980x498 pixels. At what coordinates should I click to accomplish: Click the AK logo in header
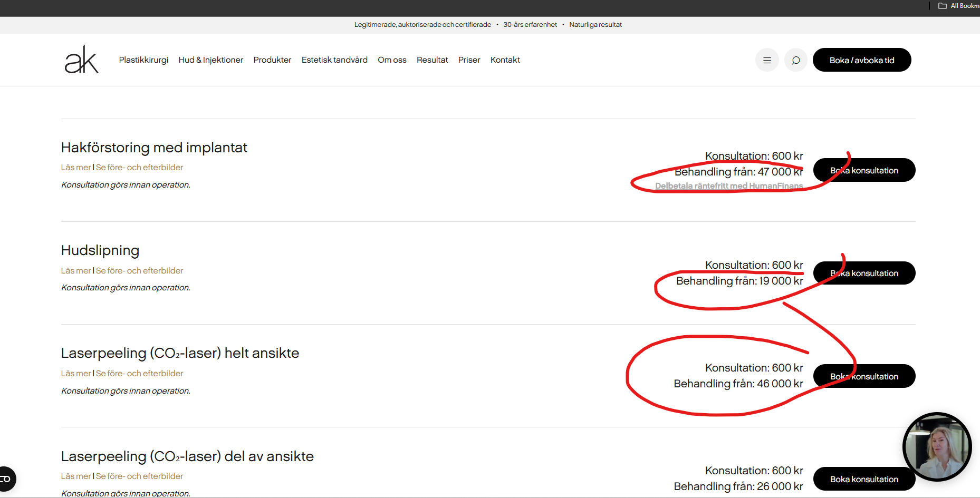pos(81,60)
